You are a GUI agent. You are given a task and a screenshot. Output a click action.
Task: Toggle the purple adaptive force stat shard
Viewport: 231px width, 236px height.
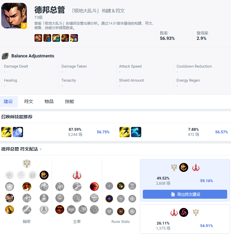pyautogui.click(x=109, y=199)
